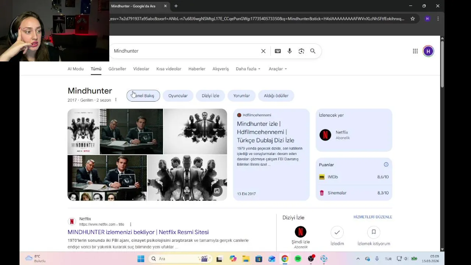The height and width of the screenshot is (265, 471).
Task: Select the Diziyi İzle chip
Action: (210, 96)
